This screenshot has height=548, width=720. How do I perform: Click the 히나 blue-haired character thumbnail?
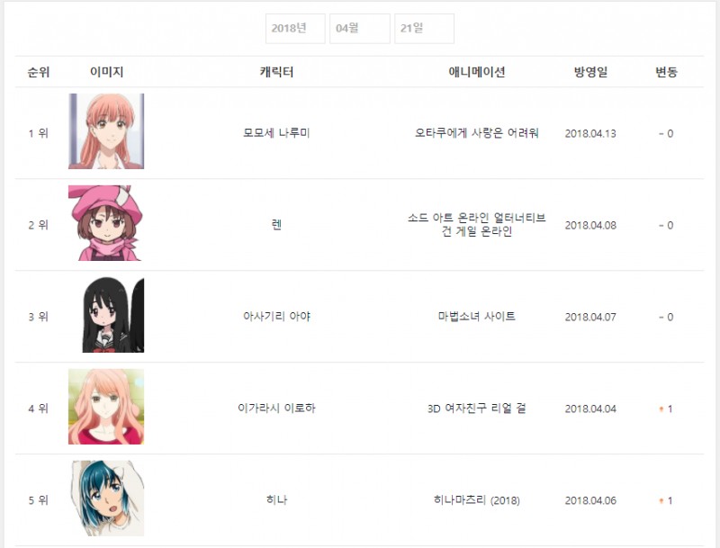coord(108,499)
